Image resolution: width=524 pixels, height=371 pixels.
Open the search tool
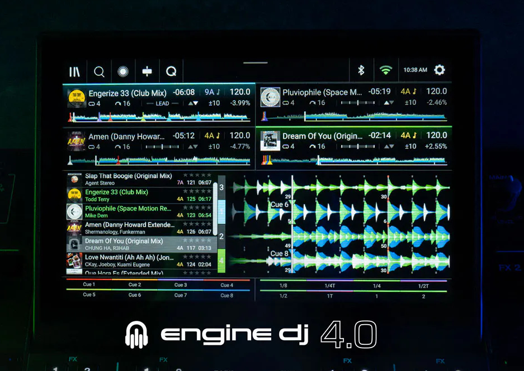coord(99,71)
